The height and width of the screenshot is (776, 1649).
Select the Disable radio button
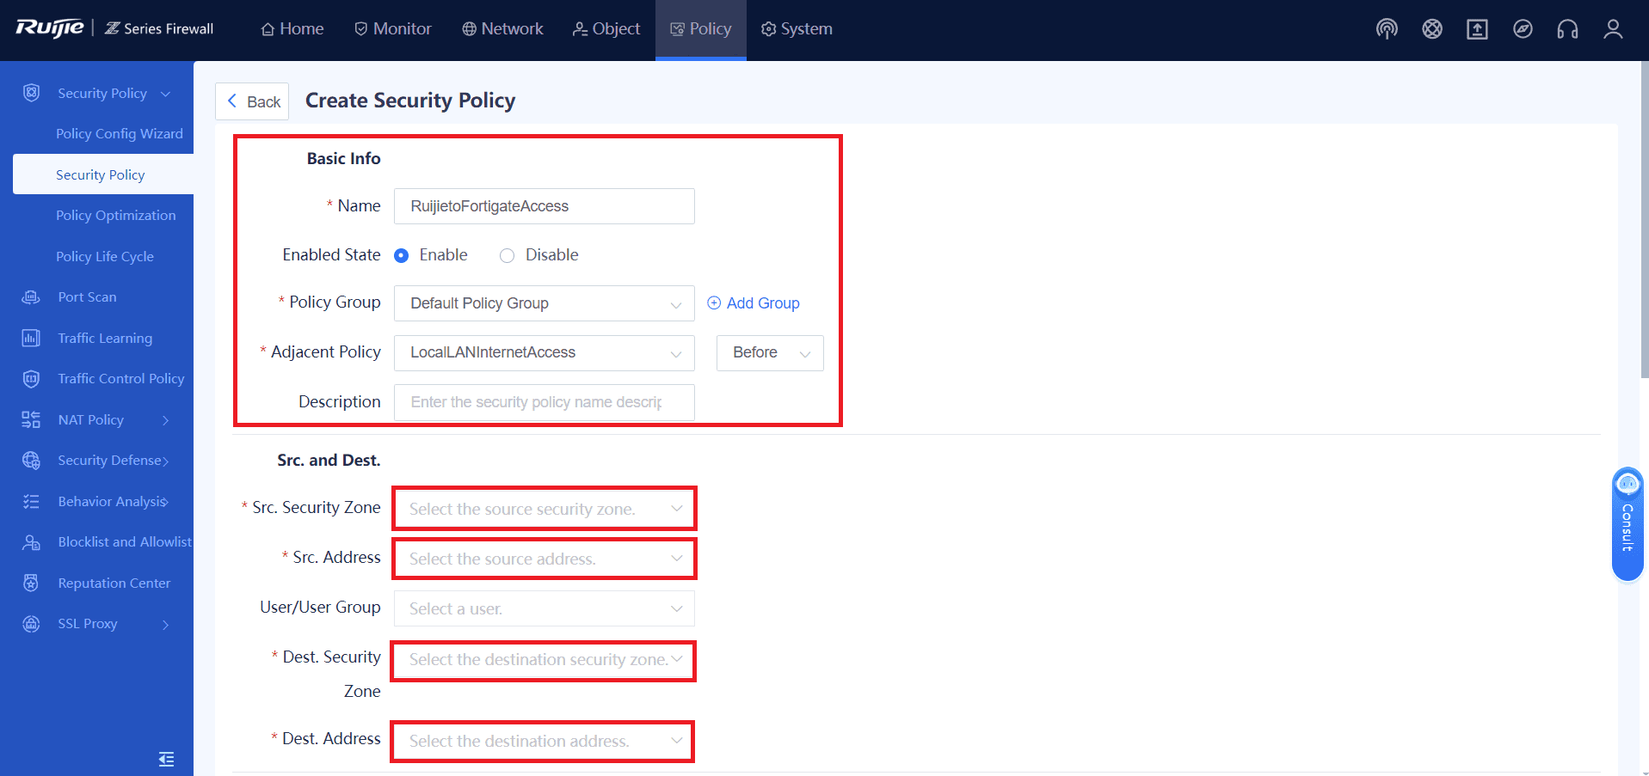coord(508,255)
